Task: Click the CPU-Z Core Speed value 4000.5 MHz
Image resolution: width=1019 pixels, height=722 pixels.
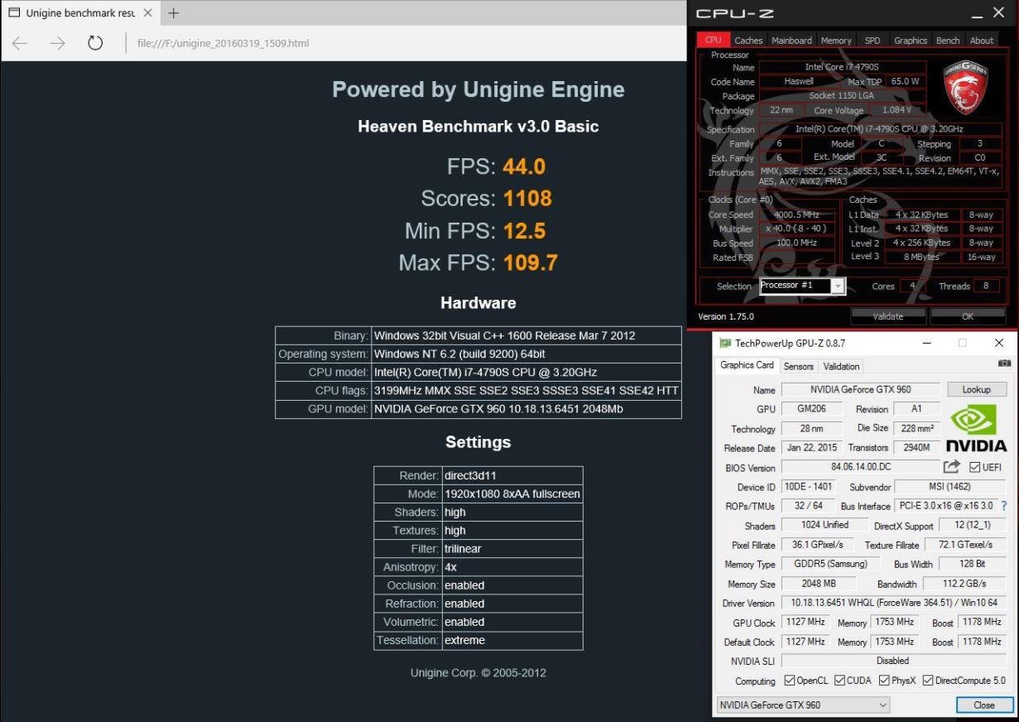Action: pyautogui.click(x=797, y=214)
